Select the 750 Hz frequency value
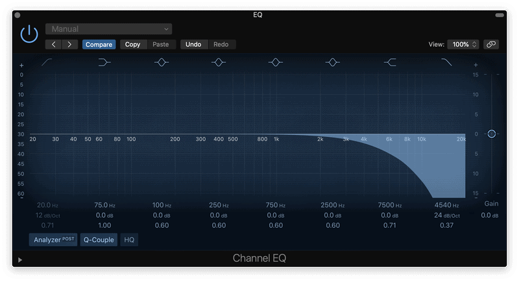 click(x=276, y=205)
